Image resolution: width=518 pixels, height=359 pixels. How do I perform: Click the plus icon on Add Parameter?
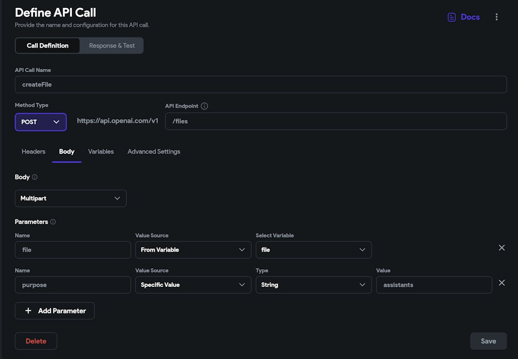tap(28, 311)
